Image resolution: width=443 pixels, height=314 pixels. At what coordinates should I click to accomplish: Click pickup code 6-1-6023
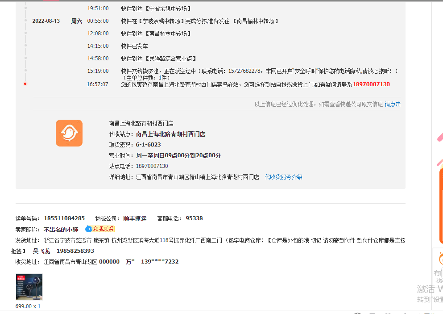[148, 145]
